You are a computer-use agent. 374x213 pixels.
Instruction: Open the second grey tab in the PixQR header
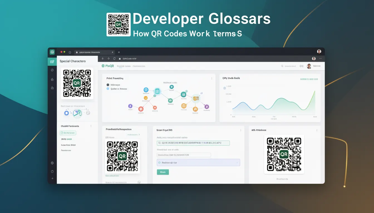139,66
